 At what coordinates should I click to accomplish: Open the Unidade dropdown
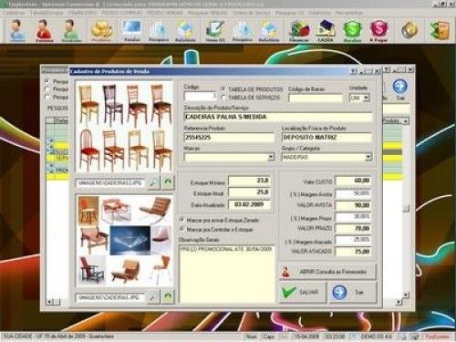366,98
